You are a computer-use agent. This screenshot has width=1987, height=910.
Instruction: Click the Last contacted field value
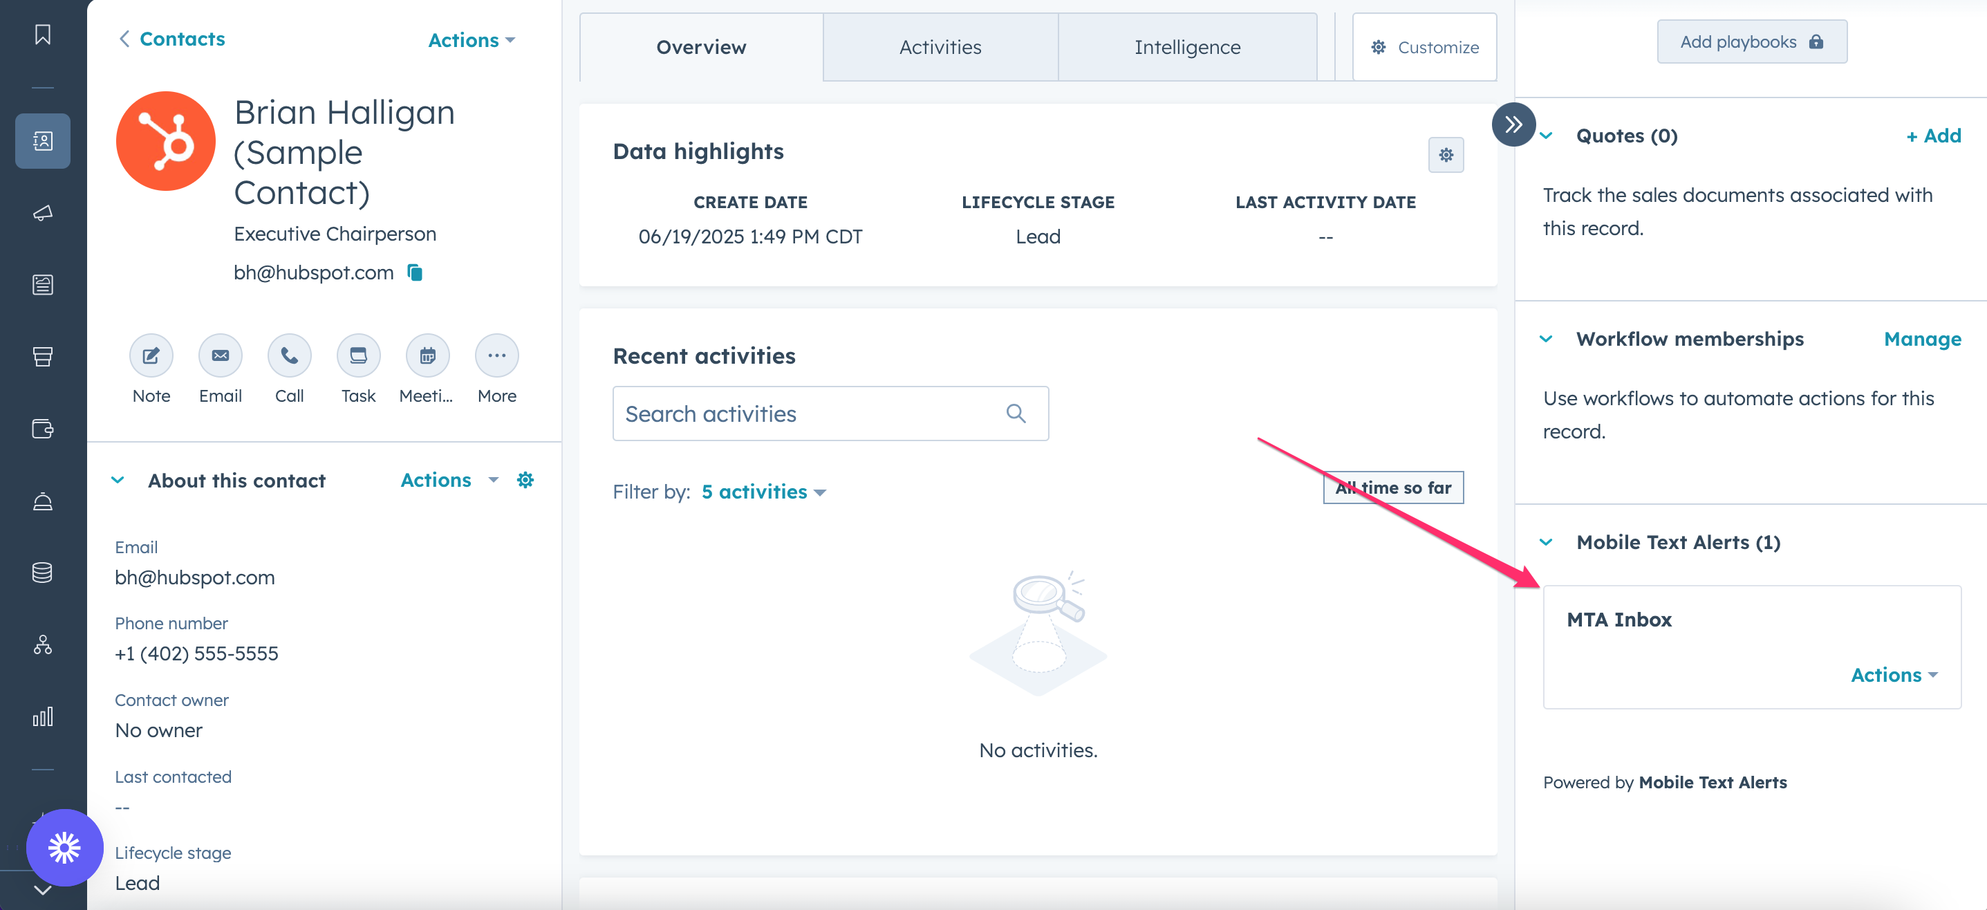(x=122, y=808)
